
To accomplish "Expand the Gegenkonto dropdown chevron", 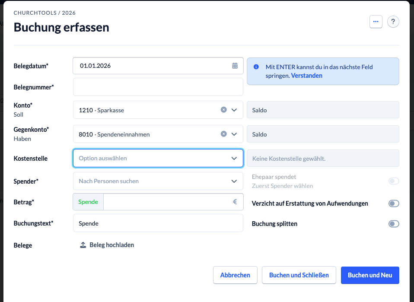I will pos(234,134).
